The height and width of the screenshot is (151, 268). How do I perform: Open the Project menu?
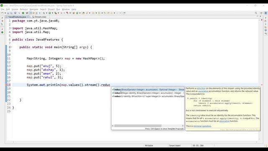pos(51,9)
